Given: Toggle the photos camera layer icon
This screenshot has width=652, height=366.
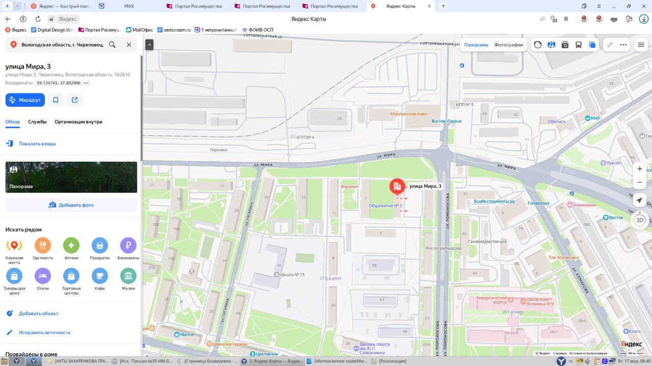Looking at the screenshot, I should click(x=565, y=45).
